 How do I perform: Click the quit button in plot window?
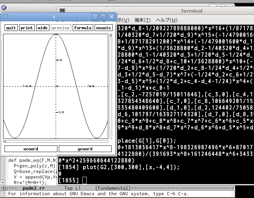coord(11,28)
